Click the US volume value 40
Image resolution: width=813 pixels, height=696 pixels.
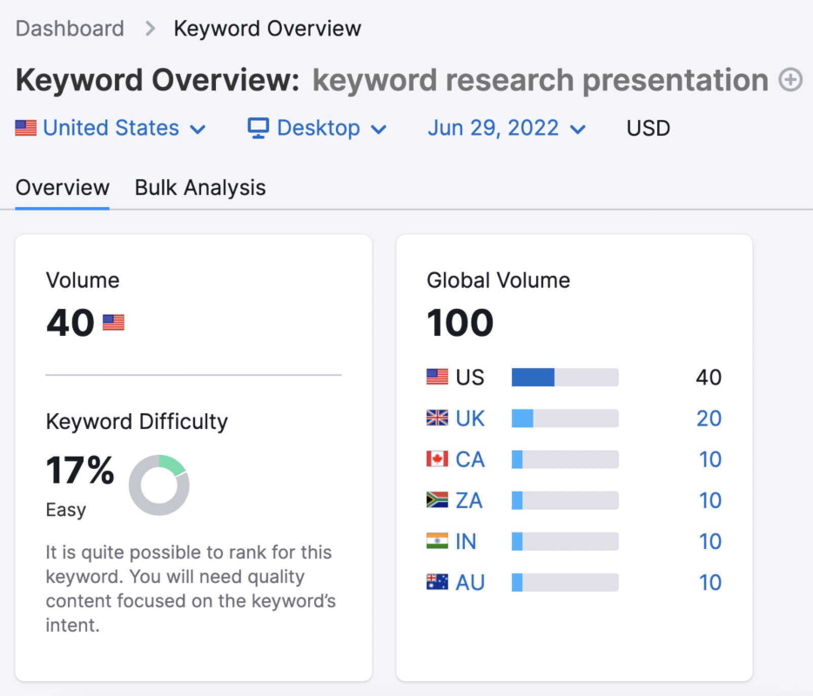[x=709, y=378]
